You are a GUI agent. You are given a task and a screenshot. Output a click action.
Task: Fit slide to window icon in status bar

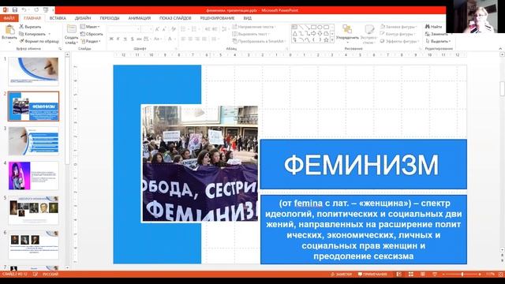pyautogui.click(x=501, y=275)
